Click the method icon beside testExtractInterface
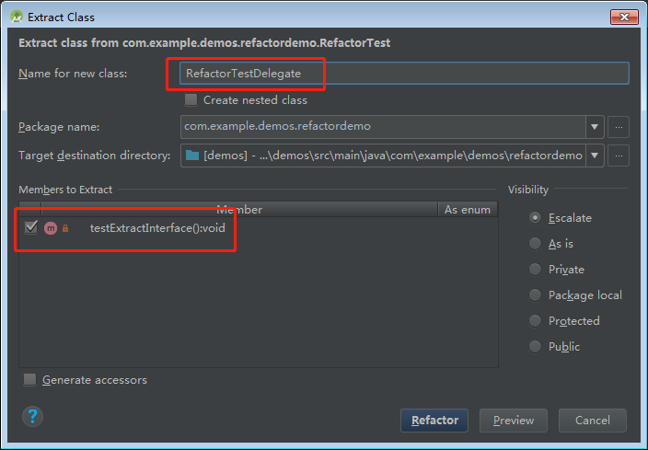This screenshot has width=648, height=450. click(51, 228)
